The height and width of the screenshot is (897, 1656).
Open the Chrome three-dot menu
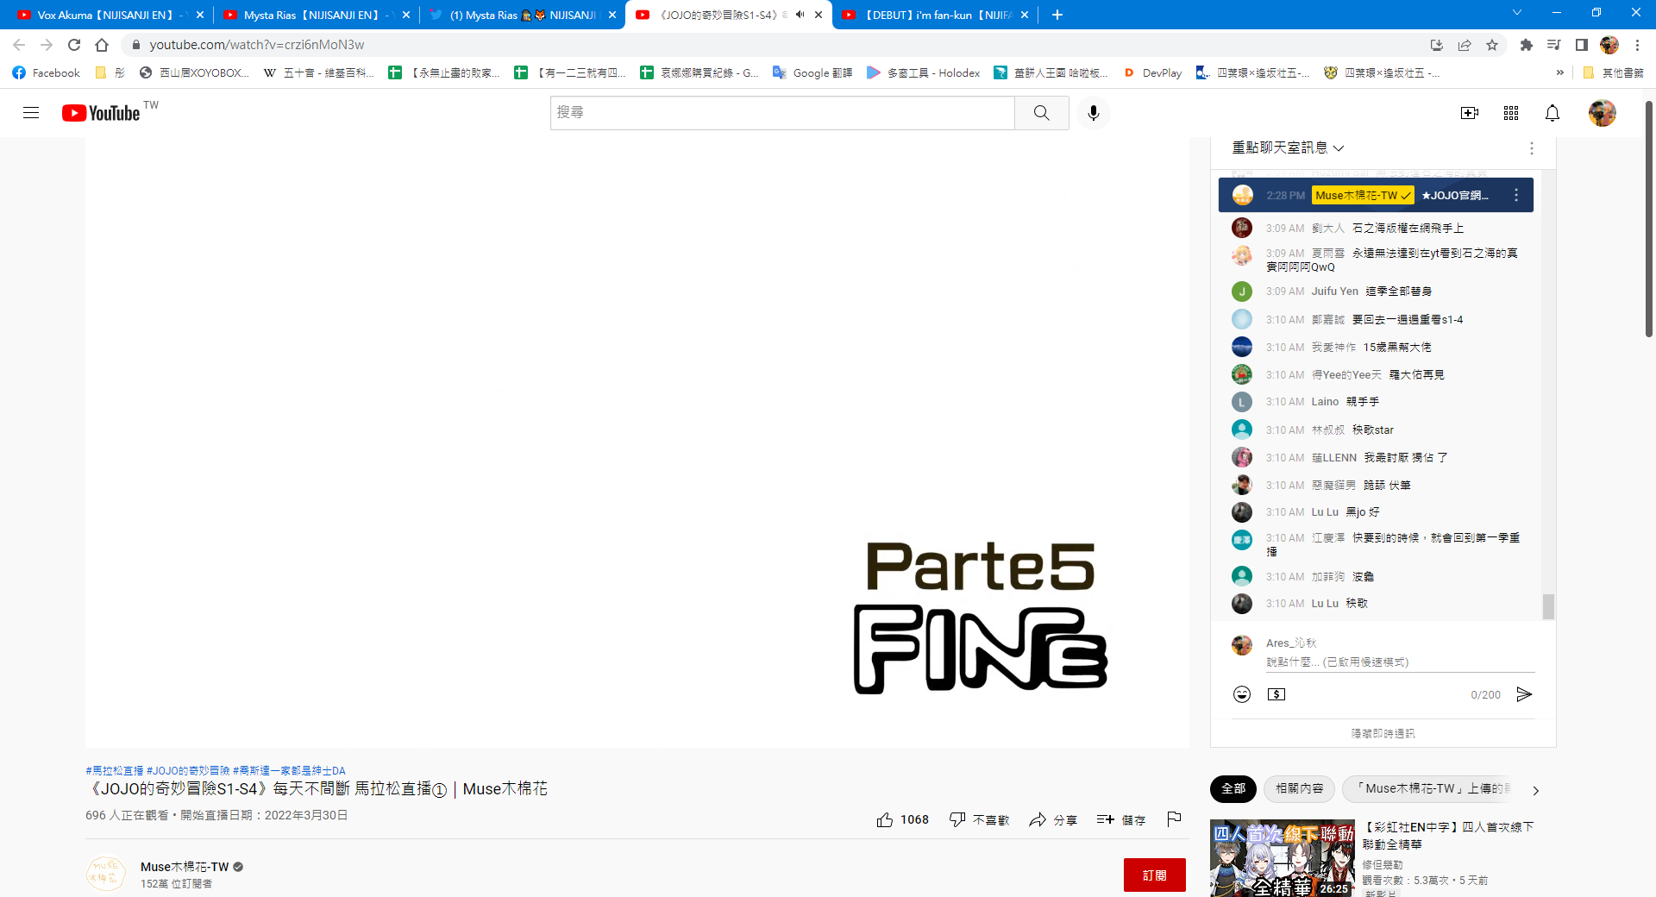tap(1637, 45)
